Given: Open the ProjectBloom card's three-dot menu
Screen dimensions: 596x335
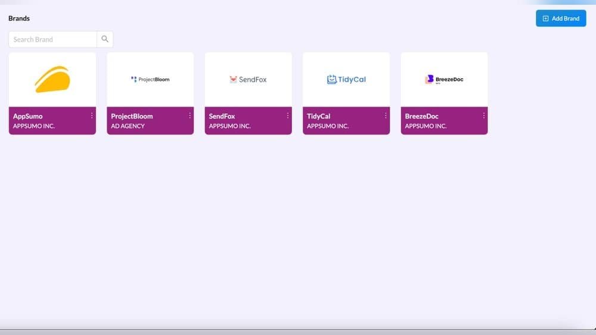Looking at the screenshot, I should (190, 115).
